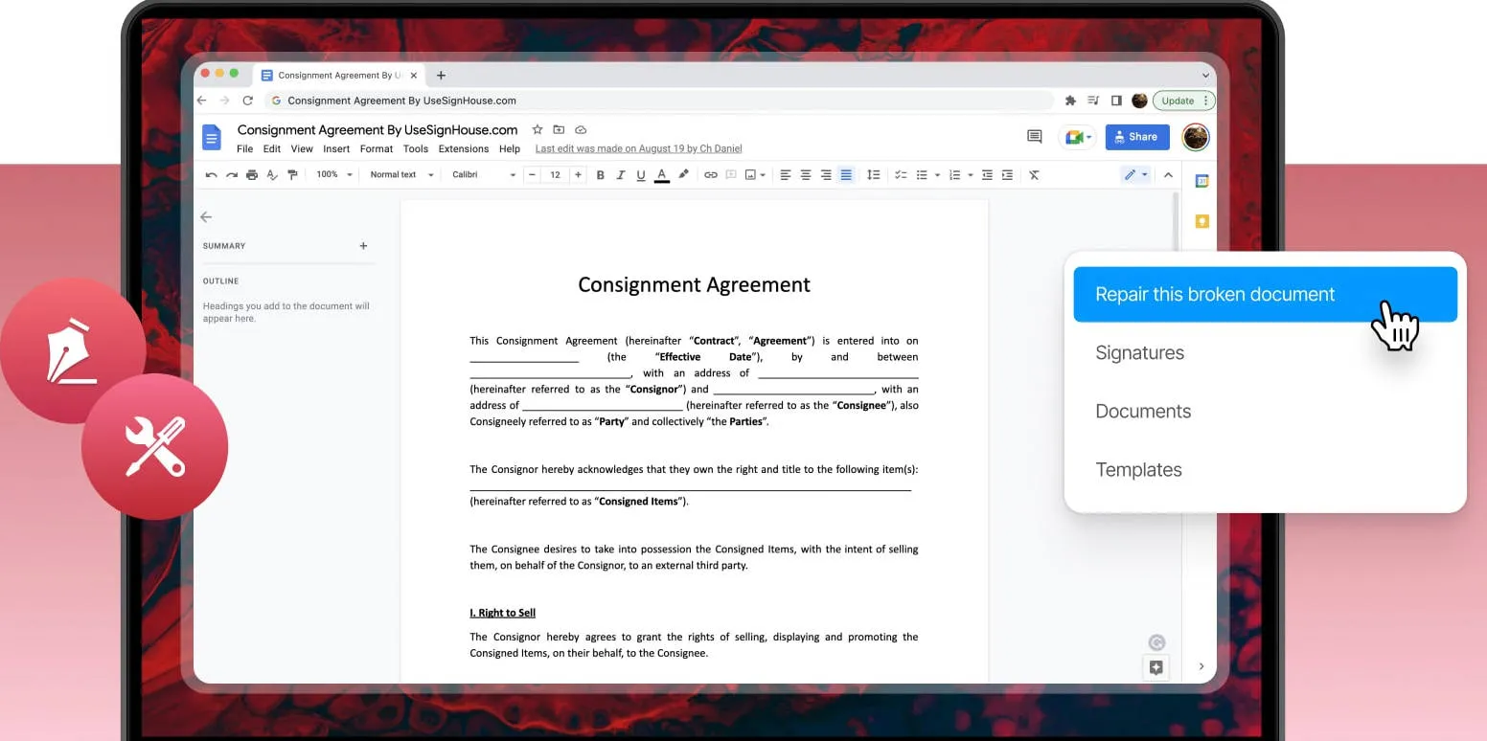Select the Paint format tool
Viewport: 1487px width, 741px height.
[x=293, y=175]
